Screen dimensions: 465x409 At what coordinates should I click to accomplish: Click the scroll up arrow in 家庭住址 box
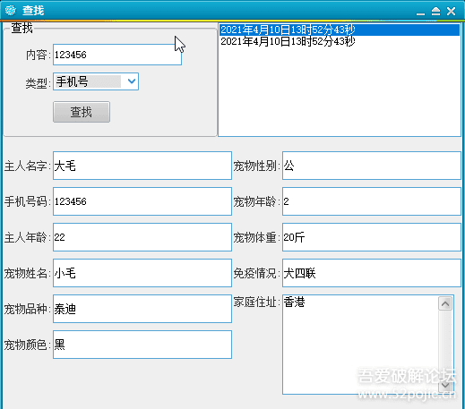445,303
